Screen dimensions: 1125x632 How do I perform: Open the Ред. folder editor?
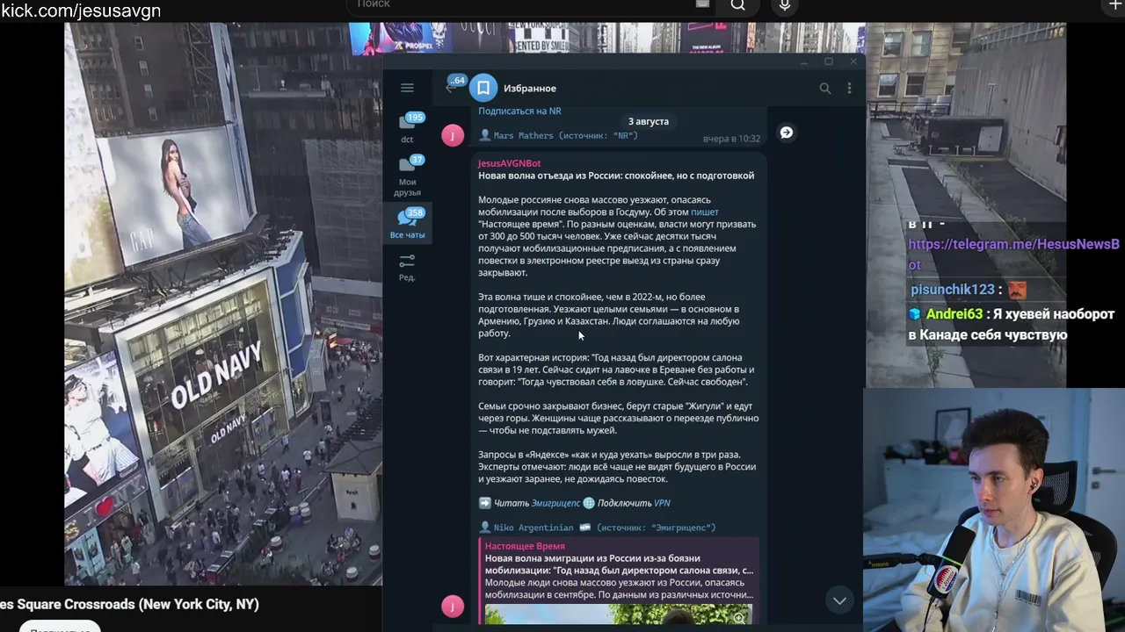point(407,268)
